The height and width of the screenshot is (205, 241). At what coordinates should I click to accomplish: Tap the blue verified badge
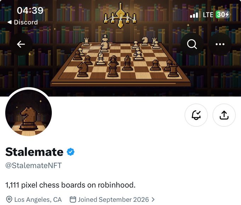(x=71, y=152)
